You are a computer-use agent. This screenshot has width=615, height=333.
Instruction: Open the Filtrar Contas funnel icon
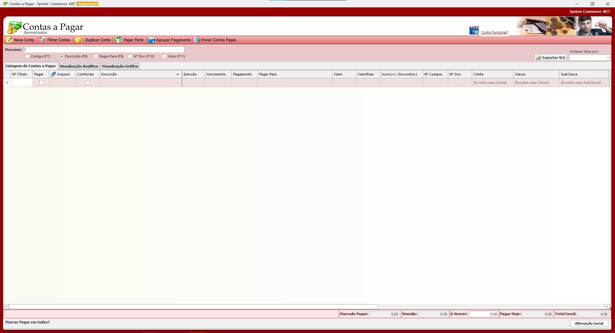[42, 40]
